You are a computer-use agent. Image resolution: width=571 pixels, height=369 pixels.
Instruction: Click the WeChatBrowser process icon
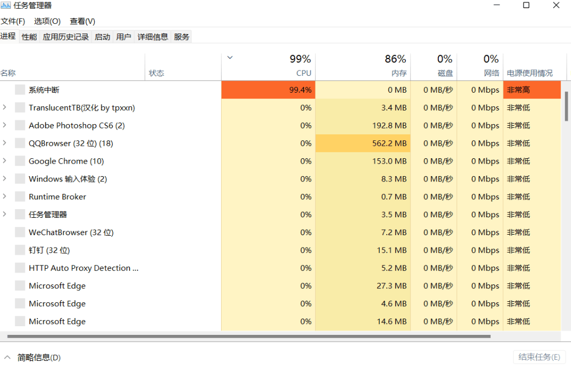[x=20, y=232]
